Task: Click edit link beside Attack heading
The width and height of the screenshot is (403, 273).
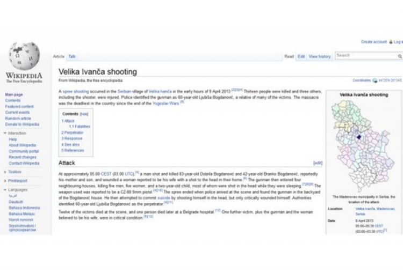Action: [x=318, y=163]
